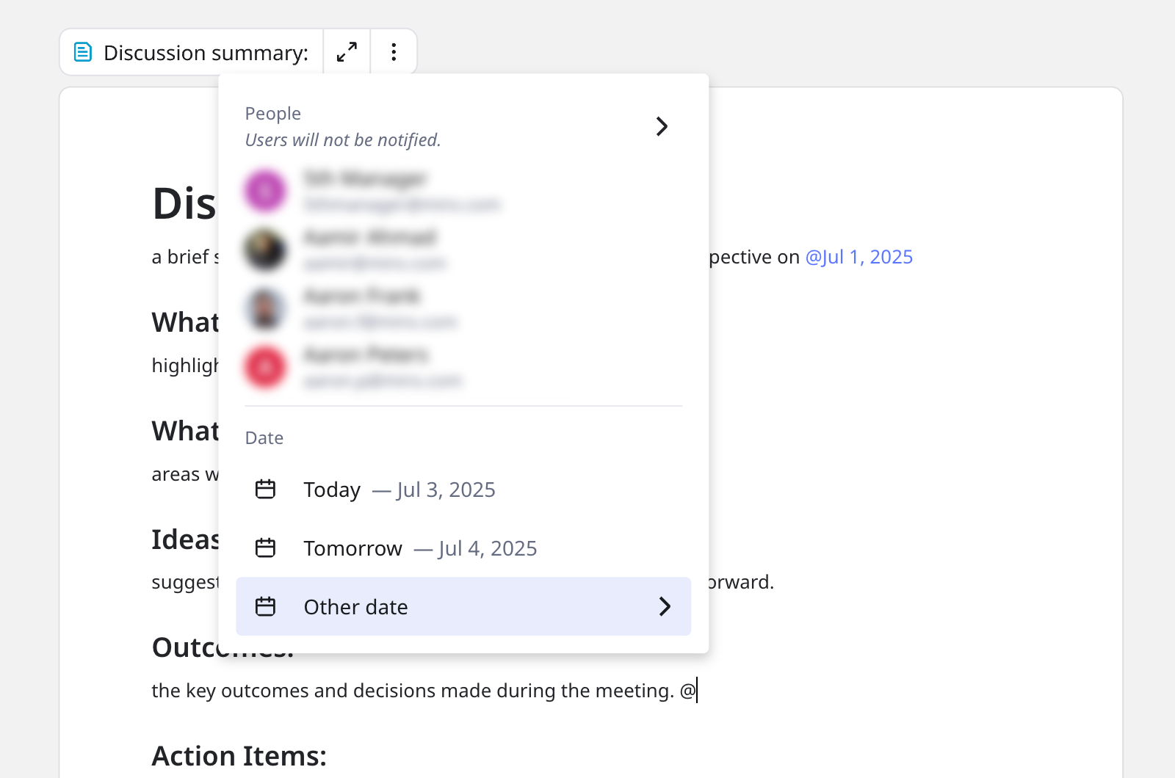The height and width of the screenshot is (778, 1175).
Task: Open the @Jul 1, 2025 date mention
Action: tap(858, 257)
